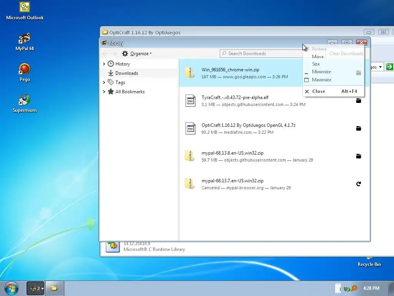Viewport: 394px width, 296px height.
Task: Click the zip icon of mypal-68.13.7
Action: point(190,184)
